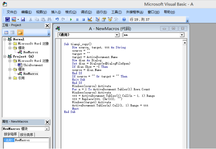Open the 窗口(W) menu
Image resolution: width=216 pixels, height=149 pixels.
(x=154, y=12)
